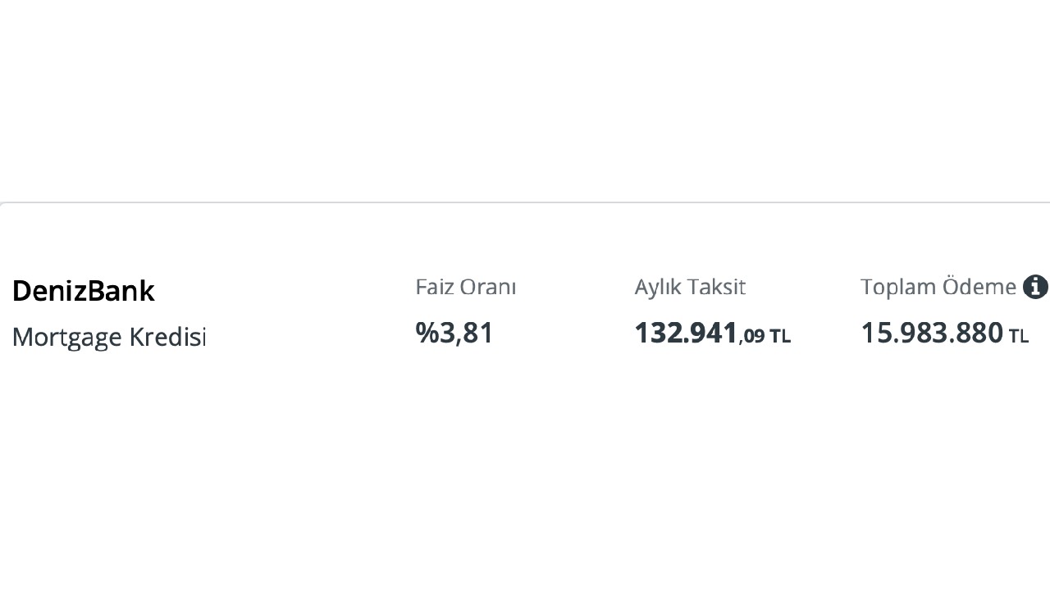Select the %3,81 interest rate value

pyautogui.click(x=454, y=333)
